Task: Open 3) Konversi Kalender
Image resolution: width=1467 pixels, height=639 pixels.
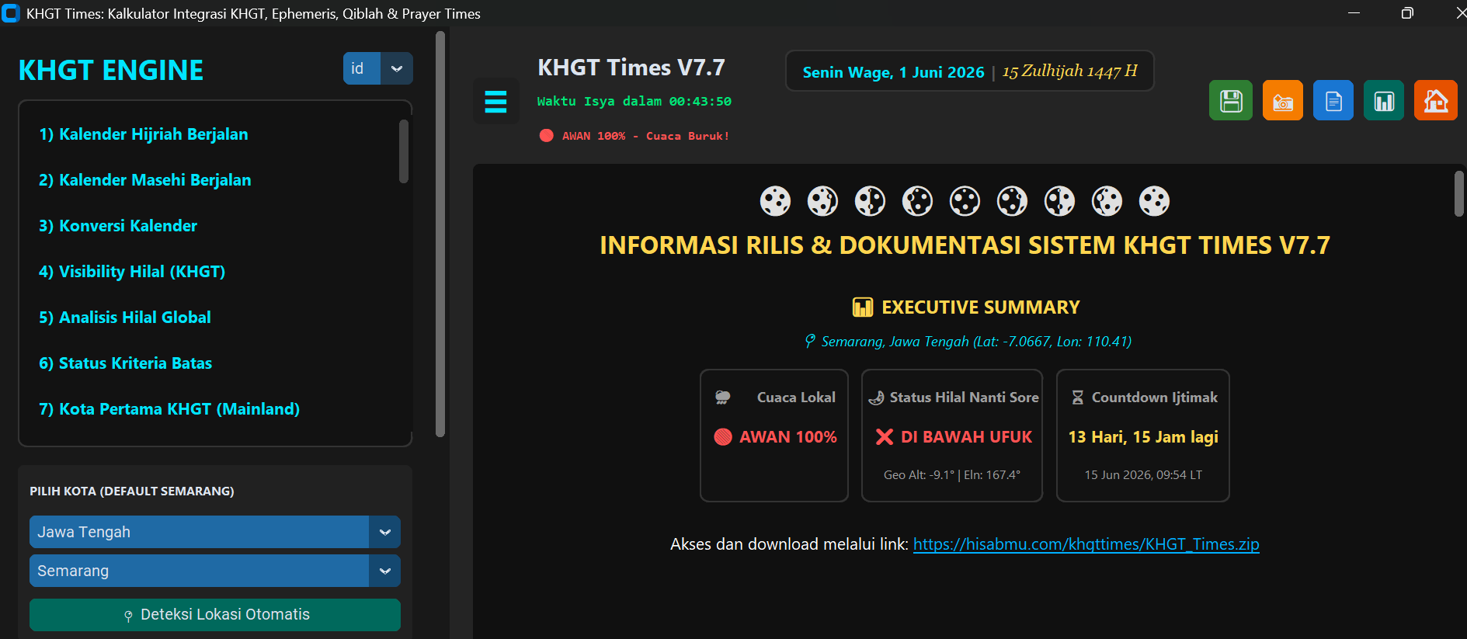Action: pos(118,226)
